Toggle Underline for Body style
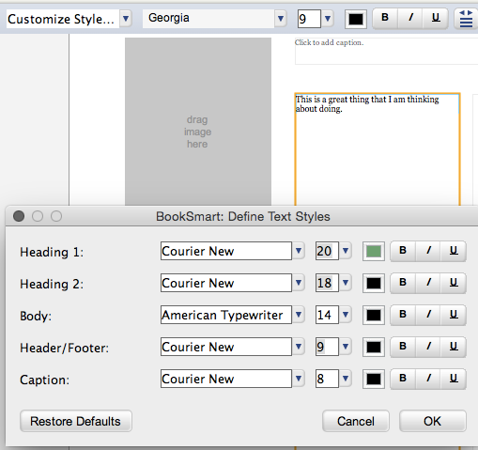The image size is (478, 450). [x=454, y=315]
